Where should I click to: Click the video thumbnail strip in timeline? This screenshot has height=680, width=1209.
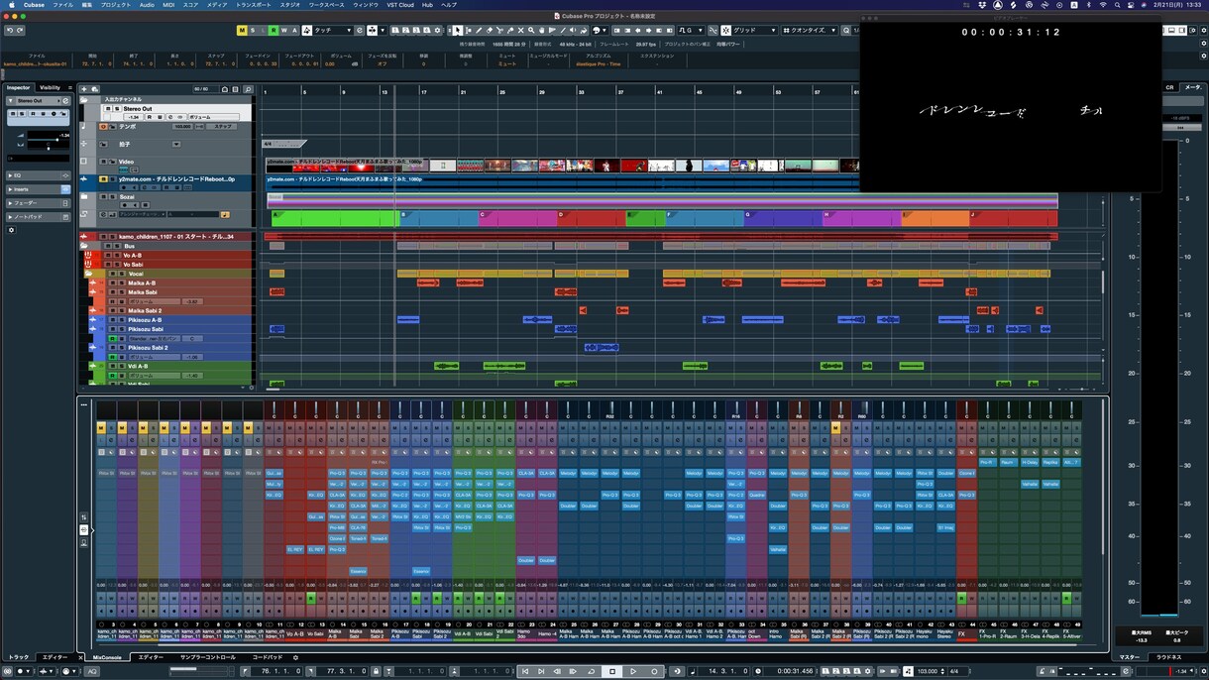[562, 166]
